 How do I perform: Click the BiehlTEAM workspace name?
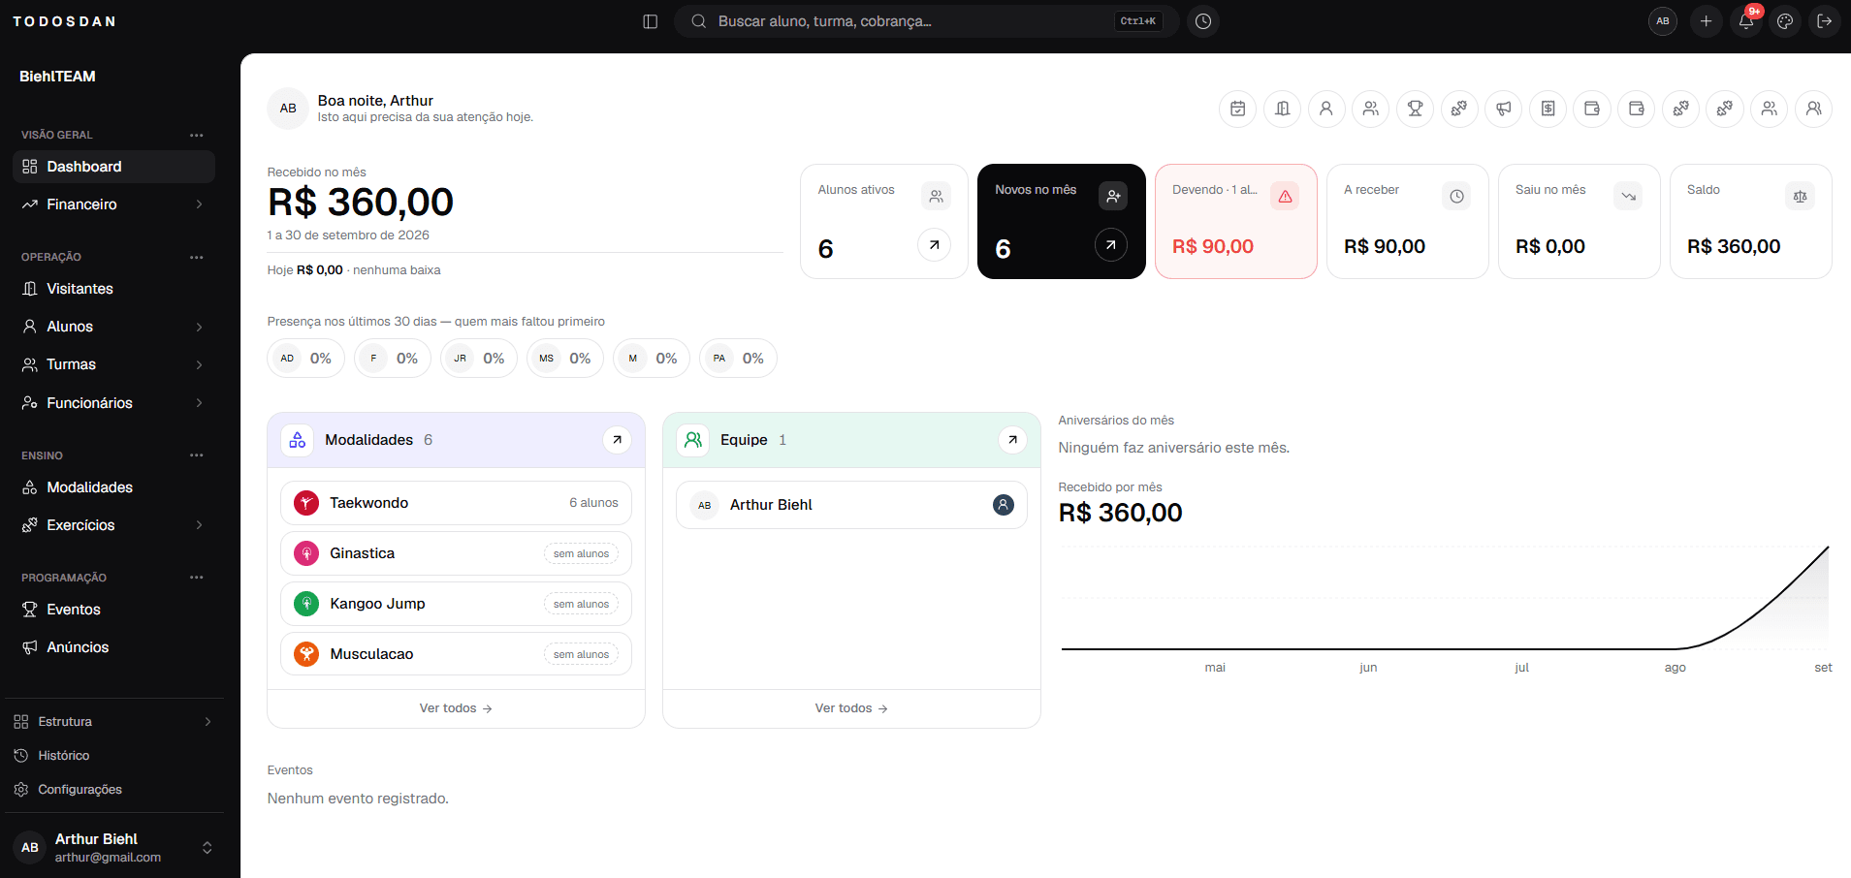57,77
